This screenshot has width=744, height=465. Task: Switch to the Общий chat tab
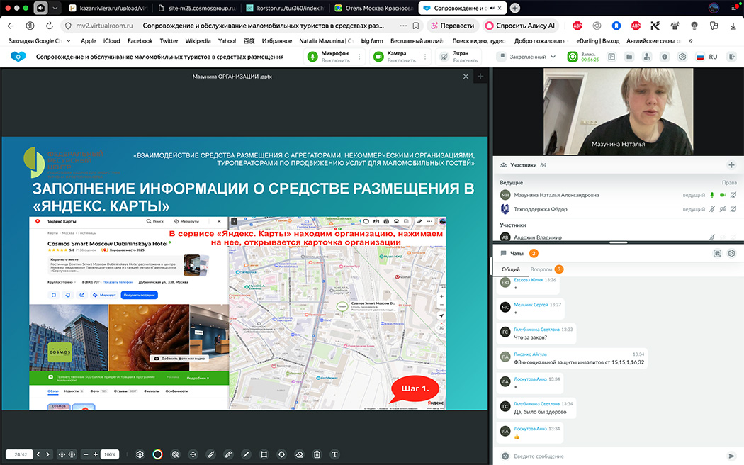coord(511,269)
